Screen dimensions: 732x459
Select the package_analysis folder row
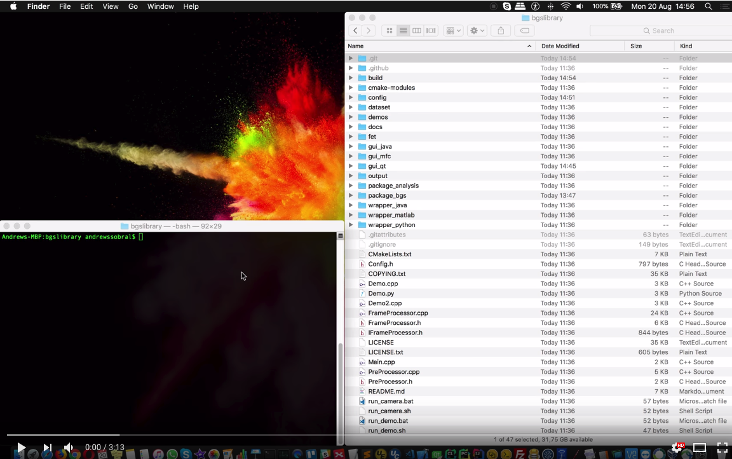click(538, 186)
